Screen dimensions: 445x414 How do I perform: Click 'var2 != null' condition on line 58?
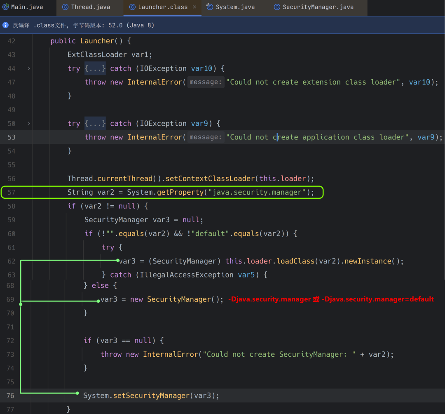coord(110,206)
